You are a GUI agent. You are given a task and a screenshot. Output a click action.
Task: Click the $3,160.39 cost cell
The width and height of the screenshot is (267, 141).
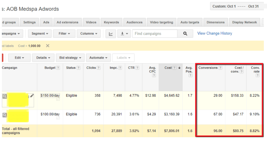click(172, 114)
